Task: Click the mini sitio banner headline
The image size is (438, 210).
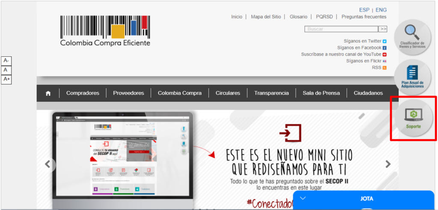Action: [289, 162]
